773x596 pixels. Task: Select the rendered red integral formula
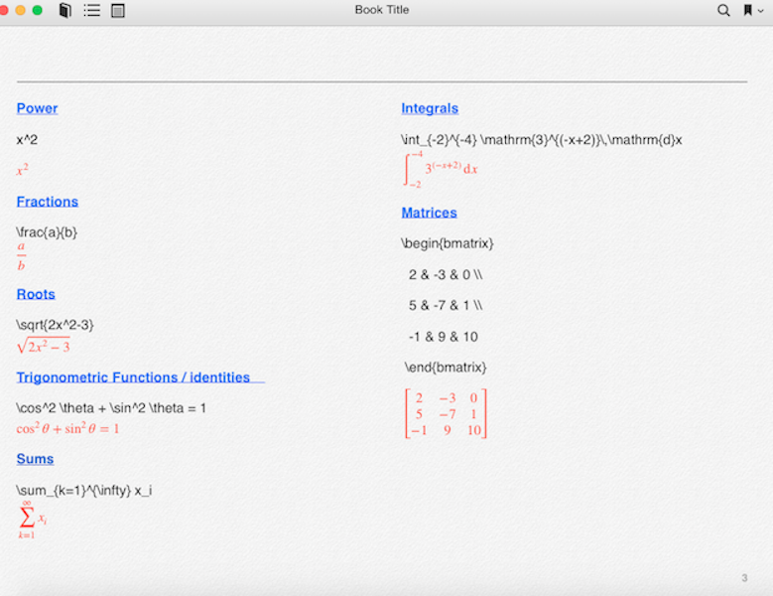(441, 168)
